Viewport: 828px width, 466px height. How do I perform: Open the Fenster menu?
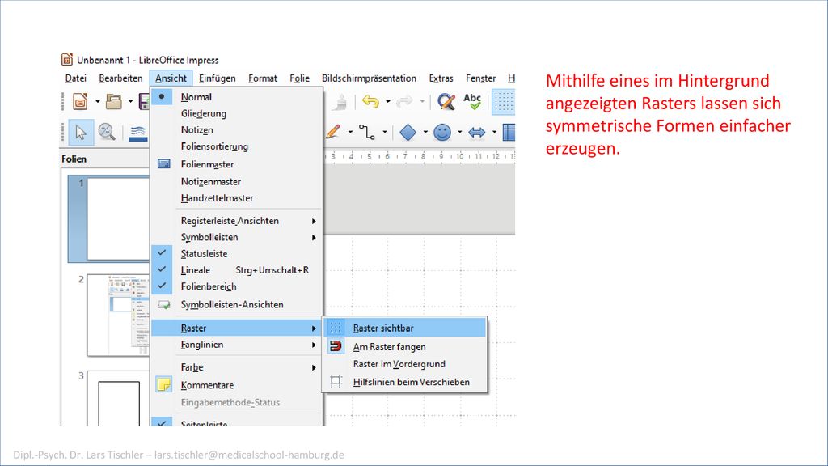coord(480,78)
